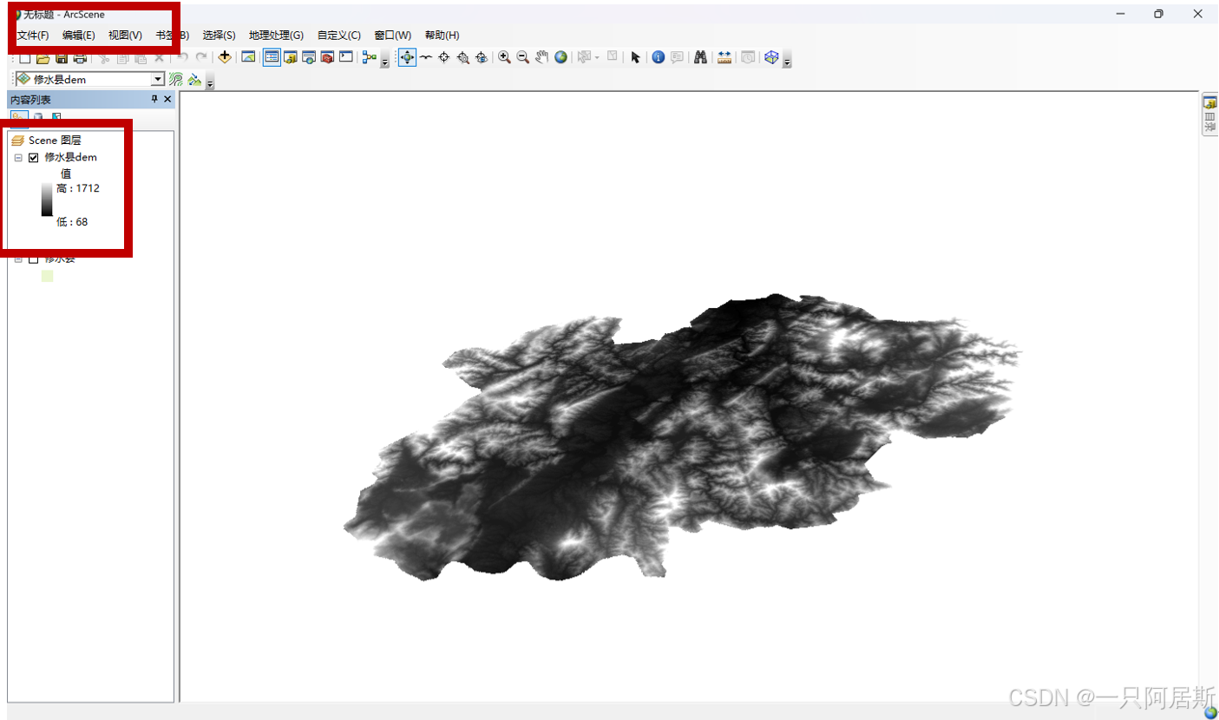Open the 帮助(H) menu
This screenshot has height=720, width=1219.
(442, 36)
